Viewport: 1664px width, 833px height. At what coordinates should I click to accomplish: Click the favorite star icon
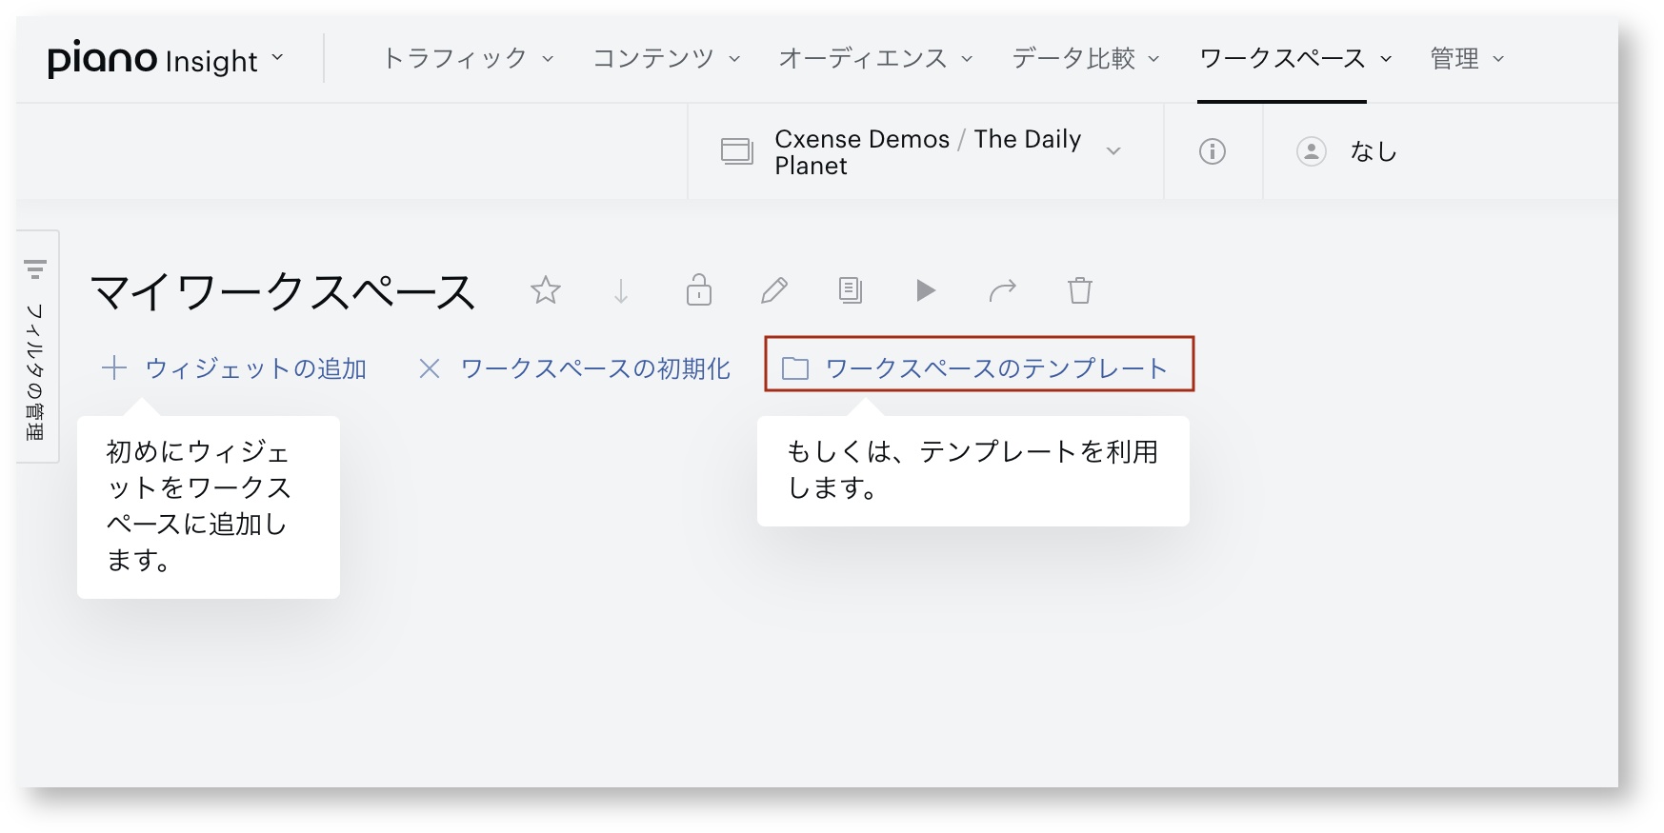(546, 290)
